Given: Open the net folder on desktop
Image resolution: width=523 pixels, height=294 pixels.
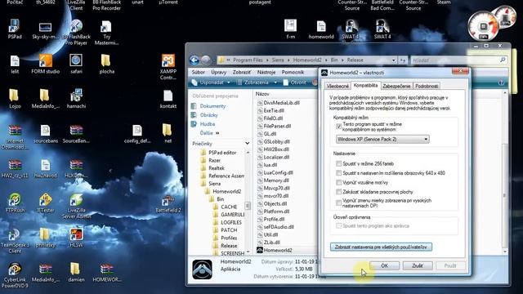Looking at the screenshot, I should coord(168,134).
